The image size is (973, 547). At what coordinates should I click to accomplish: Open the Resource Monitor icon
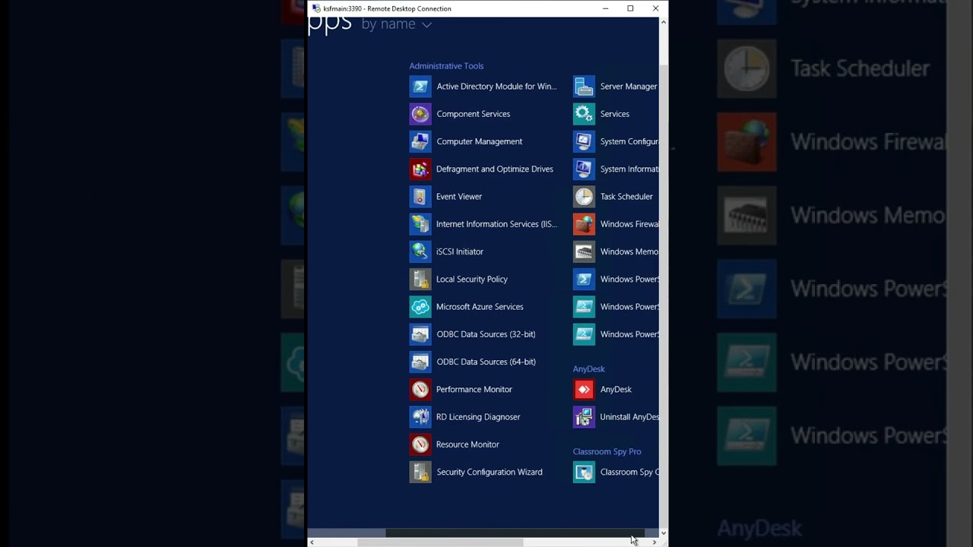pyautogui.click(x=420, y=444)
